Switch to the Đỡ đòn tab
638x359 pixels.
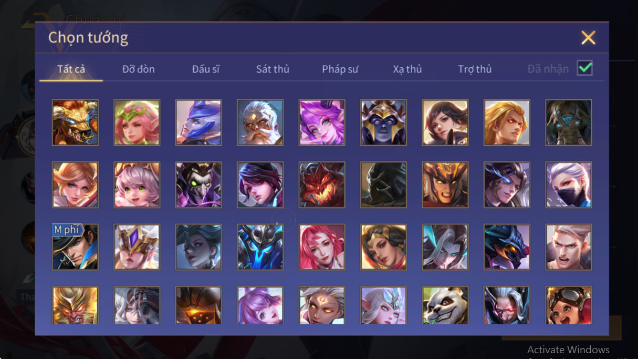coord(139,69)
